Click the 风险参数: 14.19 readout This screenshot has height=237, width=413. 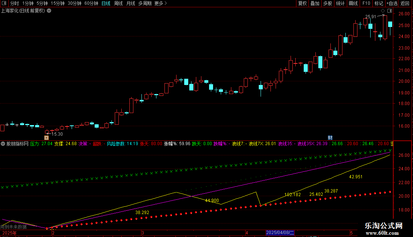(x=122, y=144)
